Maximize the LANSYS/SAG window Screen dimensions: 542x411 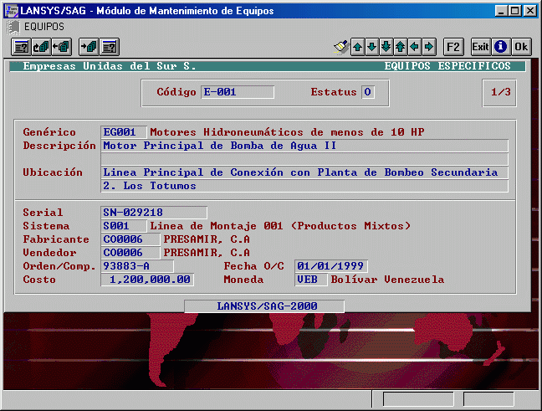click(x=514, y=11)
